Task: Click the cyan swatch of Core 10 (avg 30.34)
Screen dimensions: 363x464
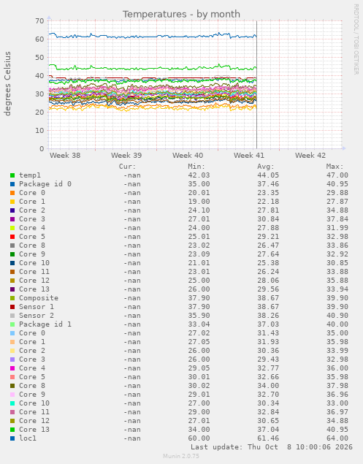Action: 12,403
